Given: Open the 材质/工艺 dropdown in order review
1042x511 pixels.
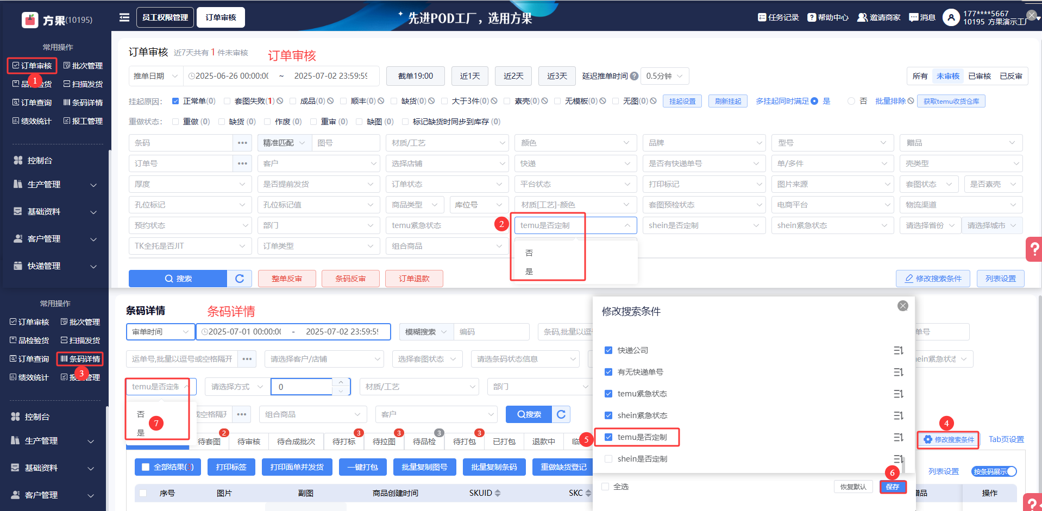Looking at the screenshot, I should (447, 143).
